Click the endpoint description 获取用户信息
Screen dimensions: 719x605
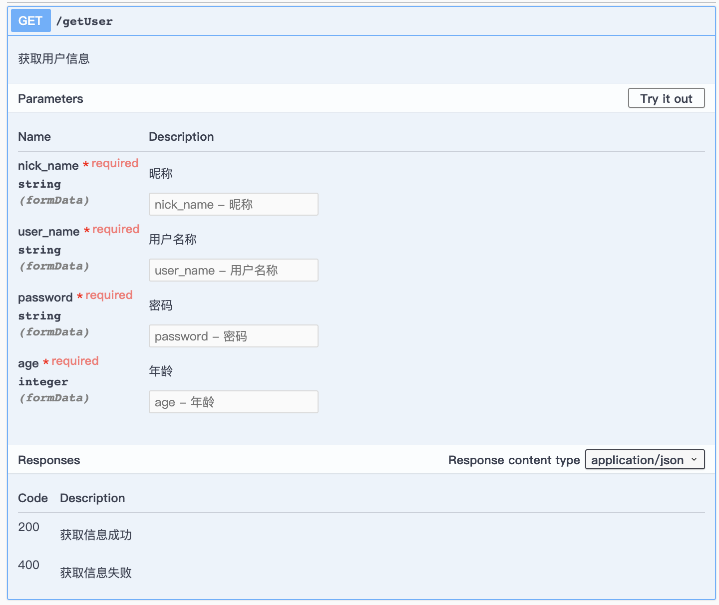point(54,58)
